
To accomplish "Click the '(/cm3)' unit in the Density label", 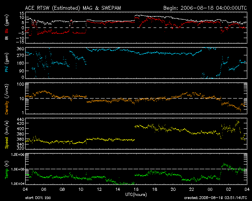I will click(7, 91).
